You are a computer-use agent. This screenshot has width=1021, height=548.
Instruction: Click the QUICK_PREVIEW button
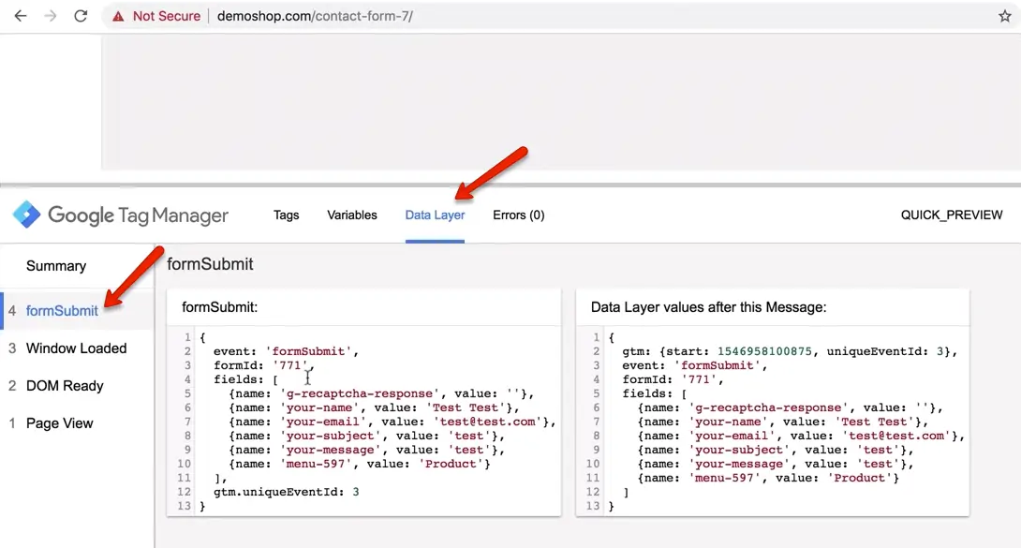pos(952,215)
